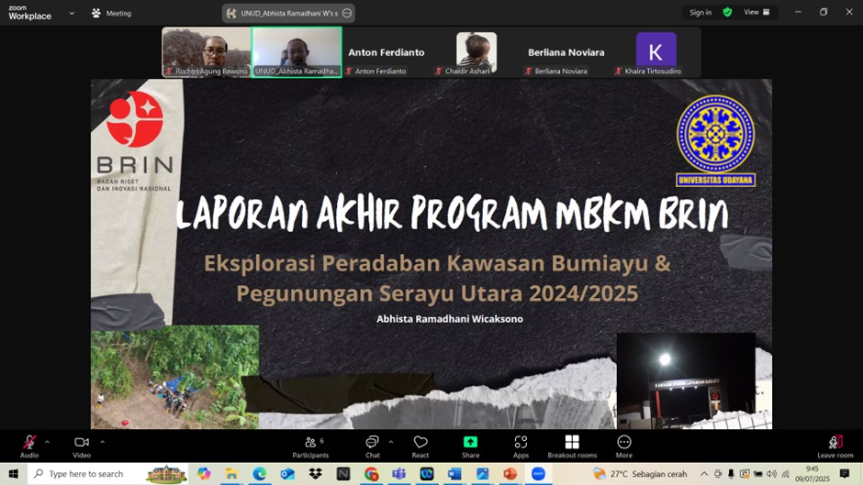Open the React emoji menu
The image size is (863, 485).
pos(420,446)
